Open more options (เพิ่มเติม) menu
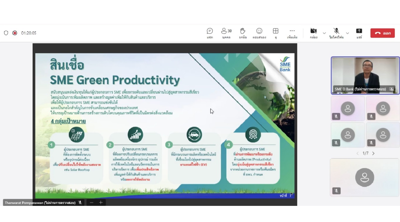The width and height of the screenshot is (400, 222). tap(292, 33)
